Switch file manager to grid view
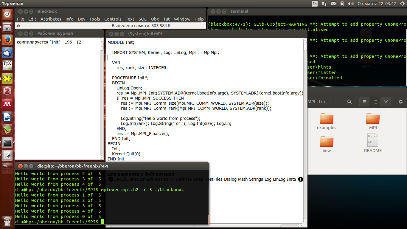Viewport: 407px width, 229px height. click(x=375, y=102)
